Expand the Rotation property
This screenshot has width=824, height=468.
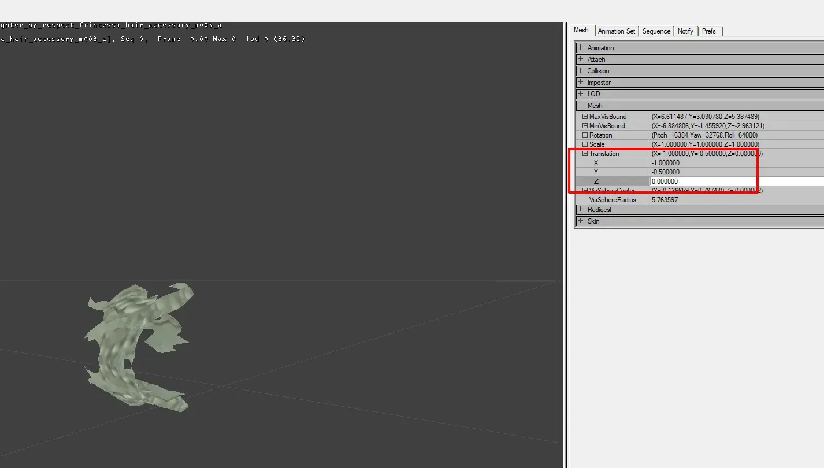tap(585, 135)
